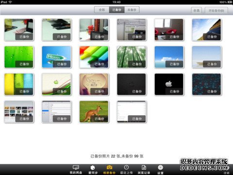Open the 最近上传 clock icon

tap(126, 167)
